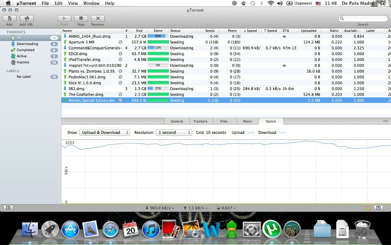Open the Resolution 1 second dropdown

(174, 133)
